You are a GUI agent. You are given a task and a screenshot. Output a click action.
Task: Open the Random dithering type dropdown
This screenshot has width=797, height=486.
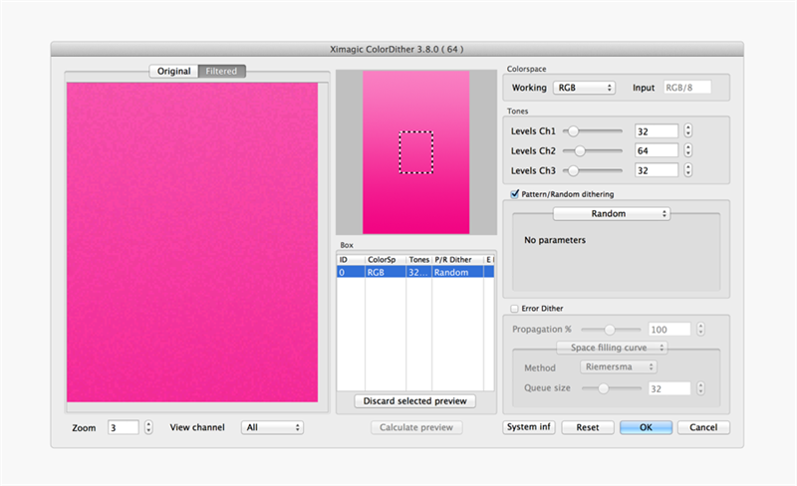pos(612,214)
